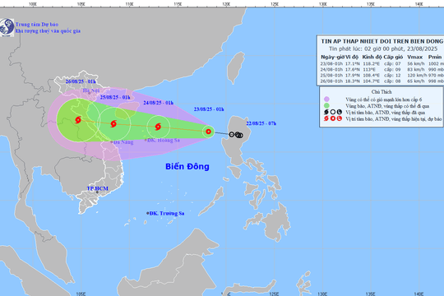The image size is (444, 296).
Task: Click the 'TP.HCM' city label
Action: (x=97, y=188)
